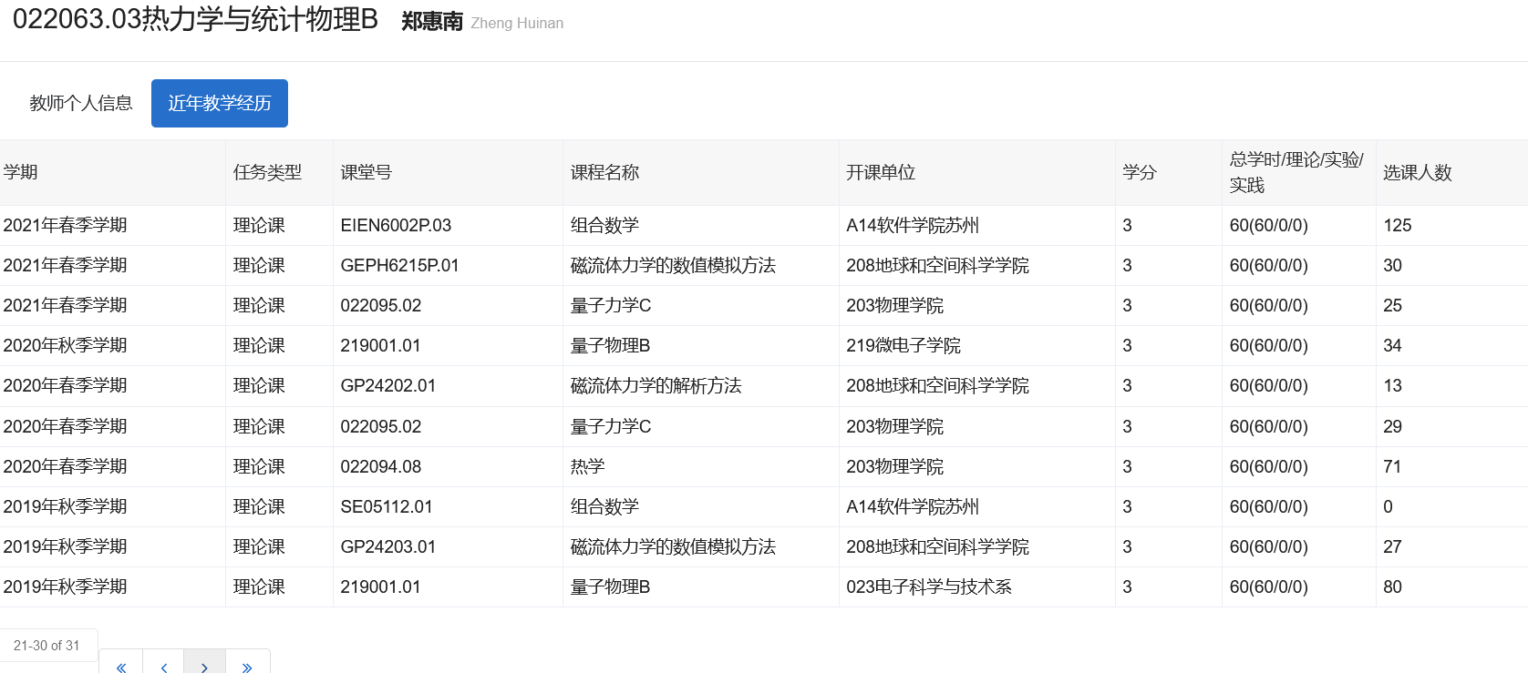Go to the previous page of results
Screen dimensions: 1528x673
click(x=163, y=664)
